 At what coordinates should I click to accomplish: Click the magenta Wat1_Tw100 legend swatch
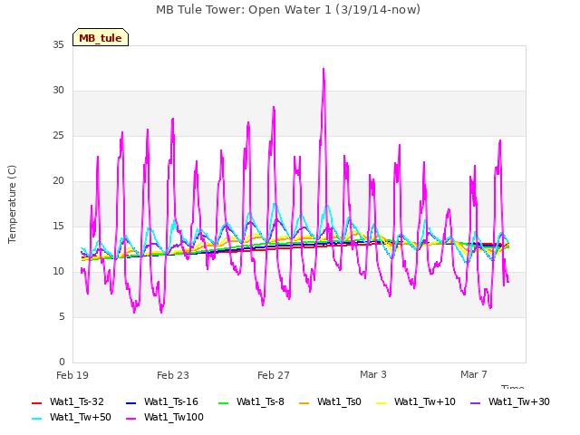[x=130, y=419]
